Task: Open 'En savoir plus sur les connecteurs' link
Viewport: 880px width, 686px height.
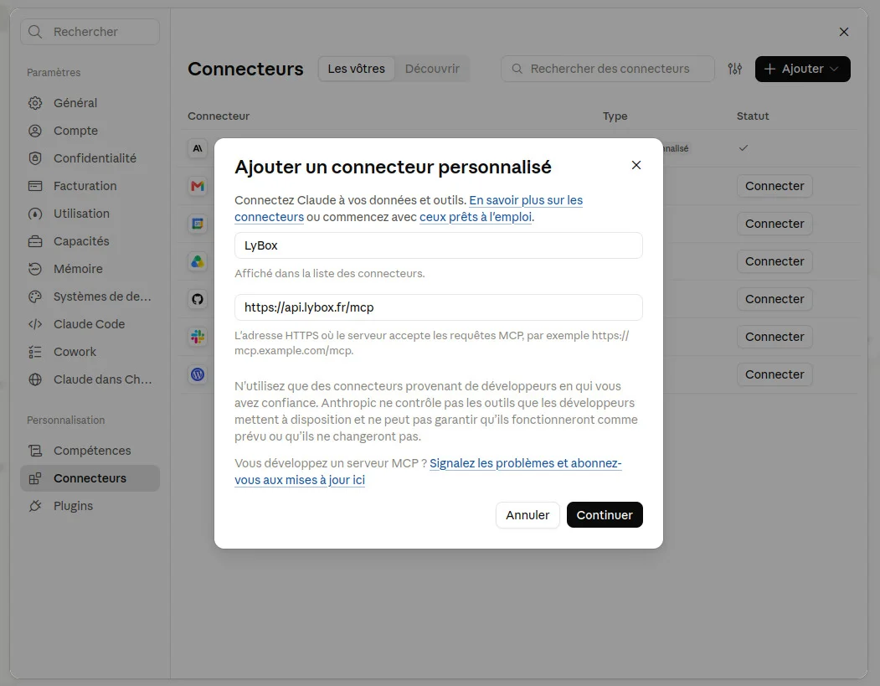Action: pos(526,200)
